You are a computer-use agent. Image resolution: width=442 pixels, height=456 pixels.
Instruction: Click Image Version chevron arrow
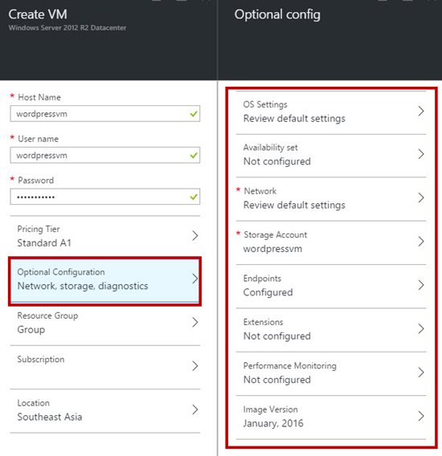click(421, 416)
